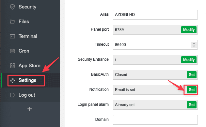Click the Panel port value 6789
Viewport: 206px width, 127px height.
119,30
